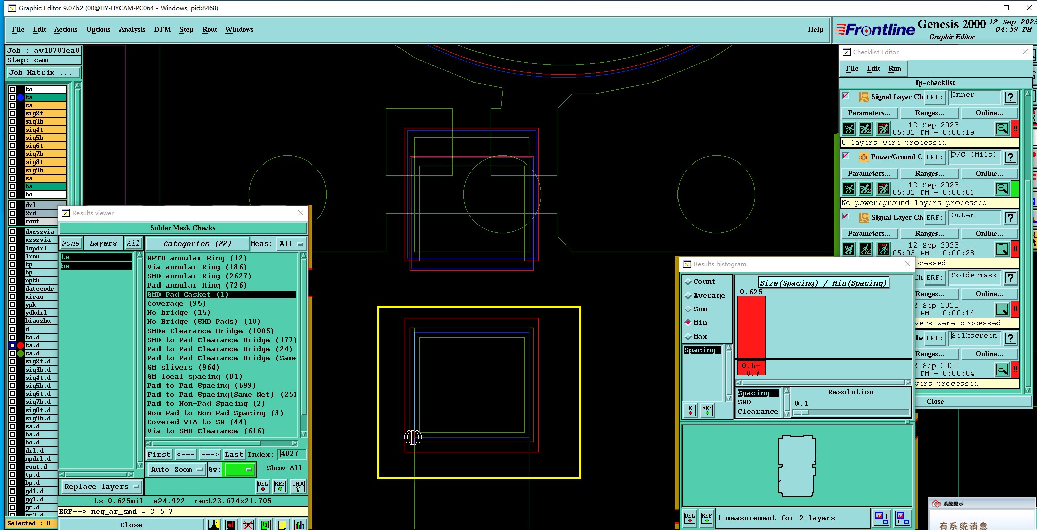Image resolution: width=1037 pixels, height=530 pixels.
Task: Click Close button in Checklist Editor
Action: tap(935, 402)
